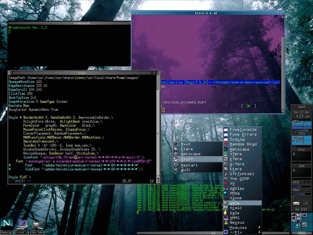The height and width of the screenshot is (235, 313).
Task: Click the rxvt window title-bar left button
Action: pos(10,73)
